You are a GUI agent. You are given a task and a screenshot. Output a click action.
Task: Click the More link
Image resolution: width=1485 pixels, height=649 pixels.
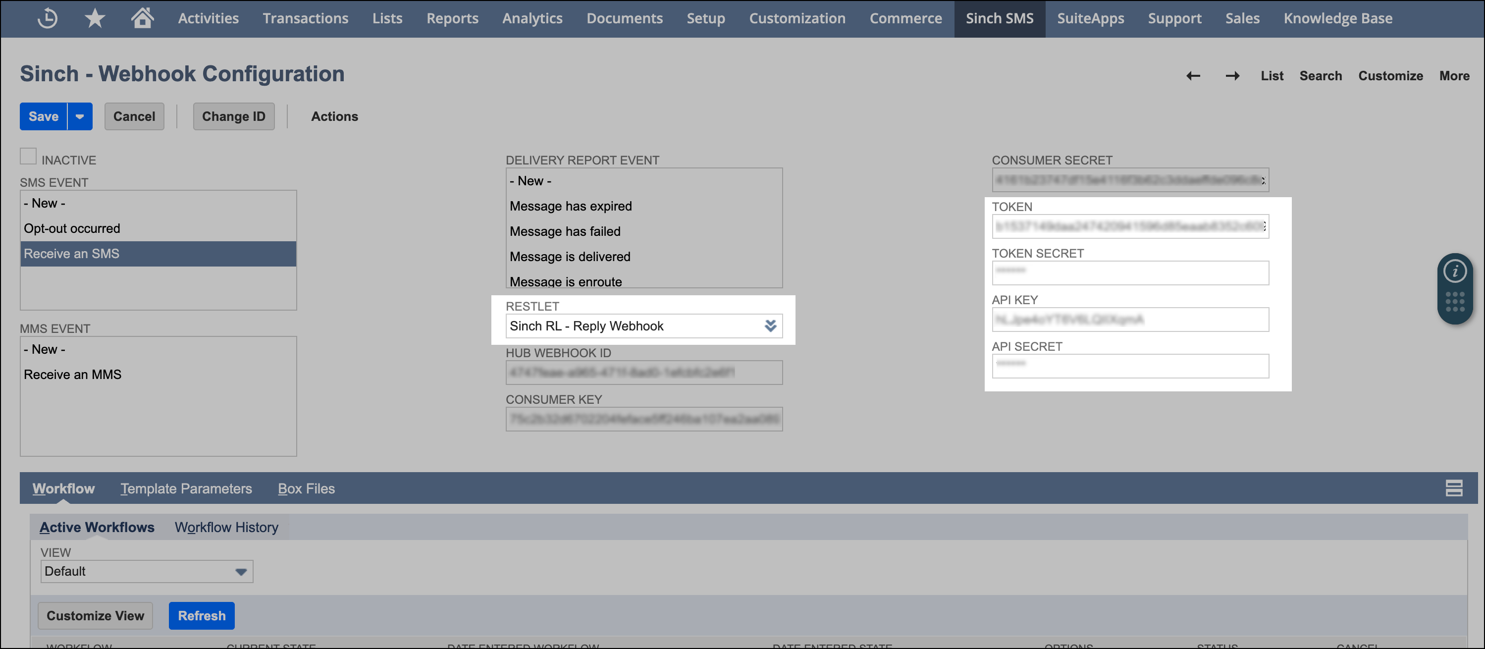pos(1454,76)
